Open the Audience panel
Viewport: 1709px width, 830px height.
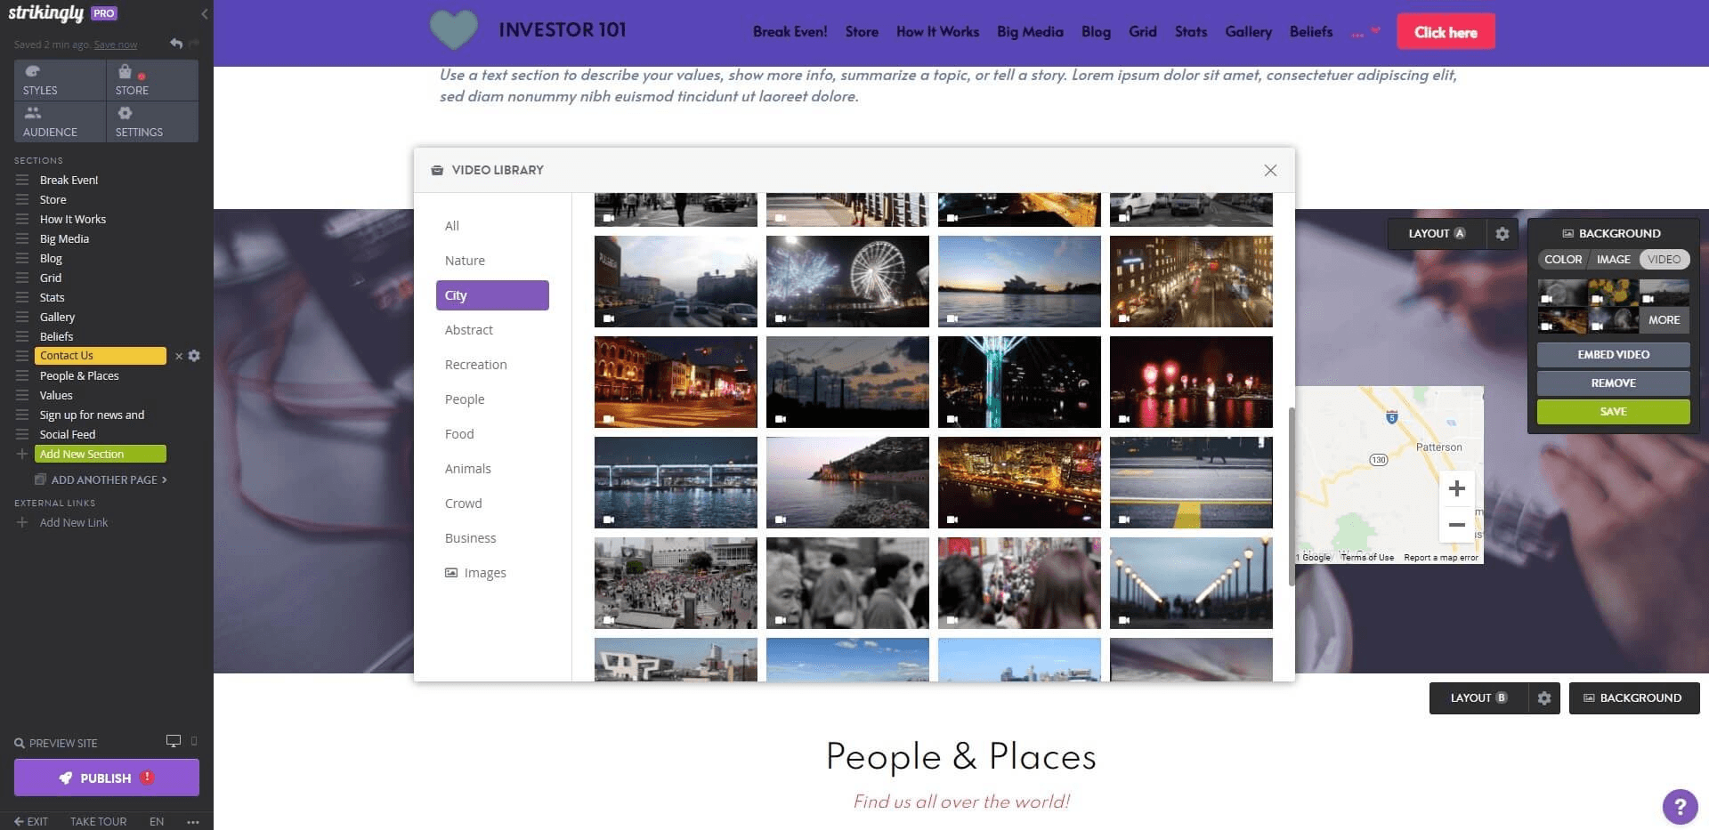click(x=60, y=122)
